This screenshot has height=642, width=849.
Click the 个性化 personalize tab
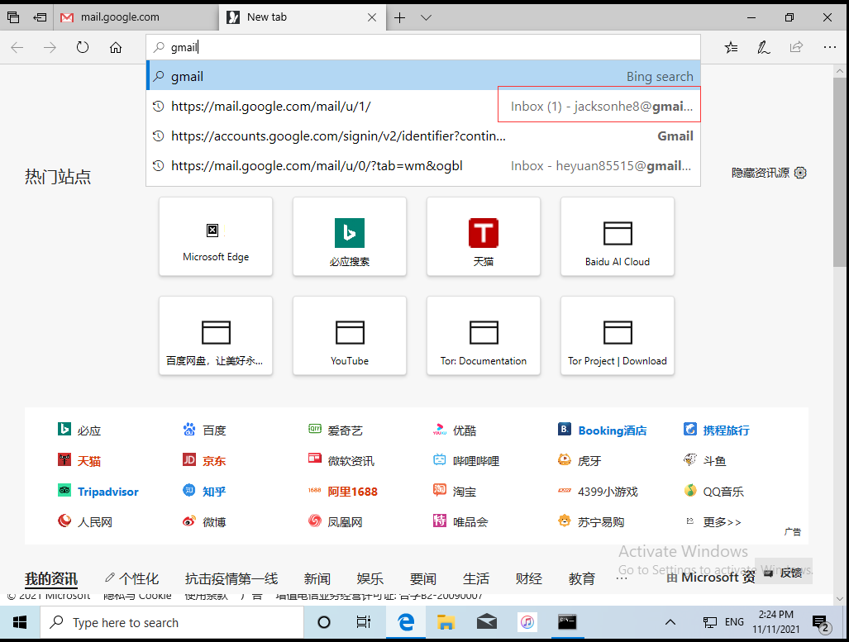pyautogui.click(x=131, y=578)
